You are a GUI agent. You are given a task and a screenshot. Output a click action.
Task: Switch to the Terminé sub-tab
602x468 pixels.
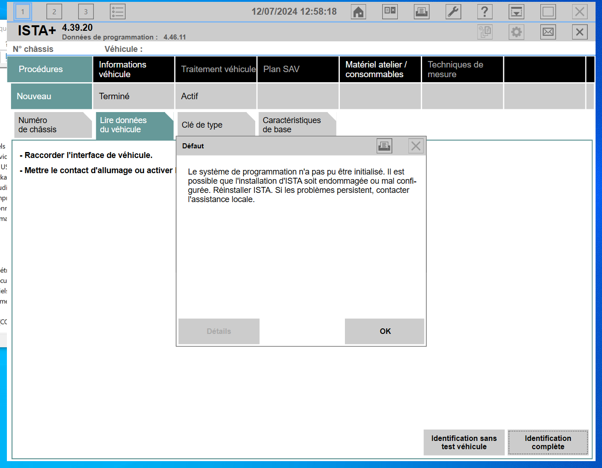pos(134,96)
